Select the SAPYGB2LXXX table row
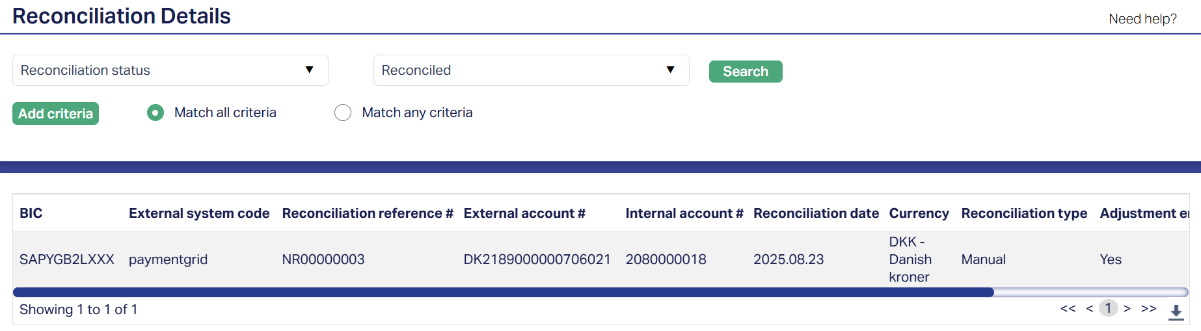Image resolution: width=1201 pixels, height=331 pixels. click(66, 259)
